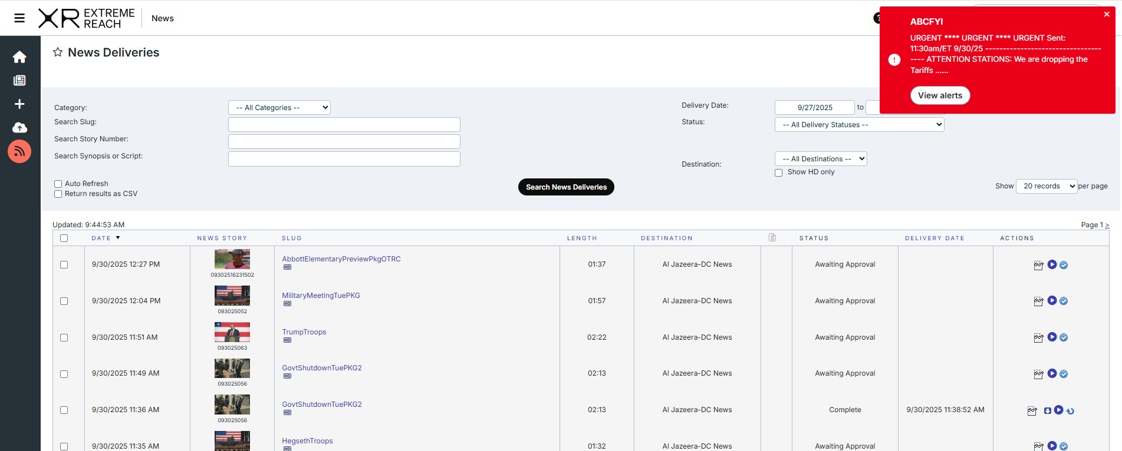
Task: Download the completed GovtShutdownTuePKG2 delivery
Action: tap(1047, 411)
